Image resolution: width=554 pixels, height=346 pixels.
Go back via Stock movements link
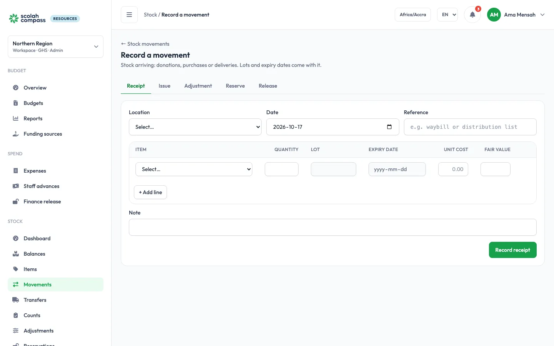tap(145, 44)
